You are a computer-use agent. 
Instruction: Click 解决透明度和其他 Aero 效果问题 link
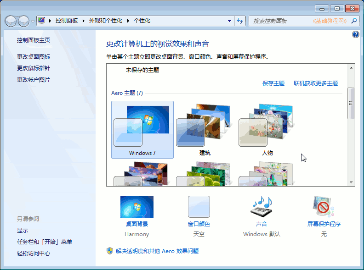(x=157, y=251)
